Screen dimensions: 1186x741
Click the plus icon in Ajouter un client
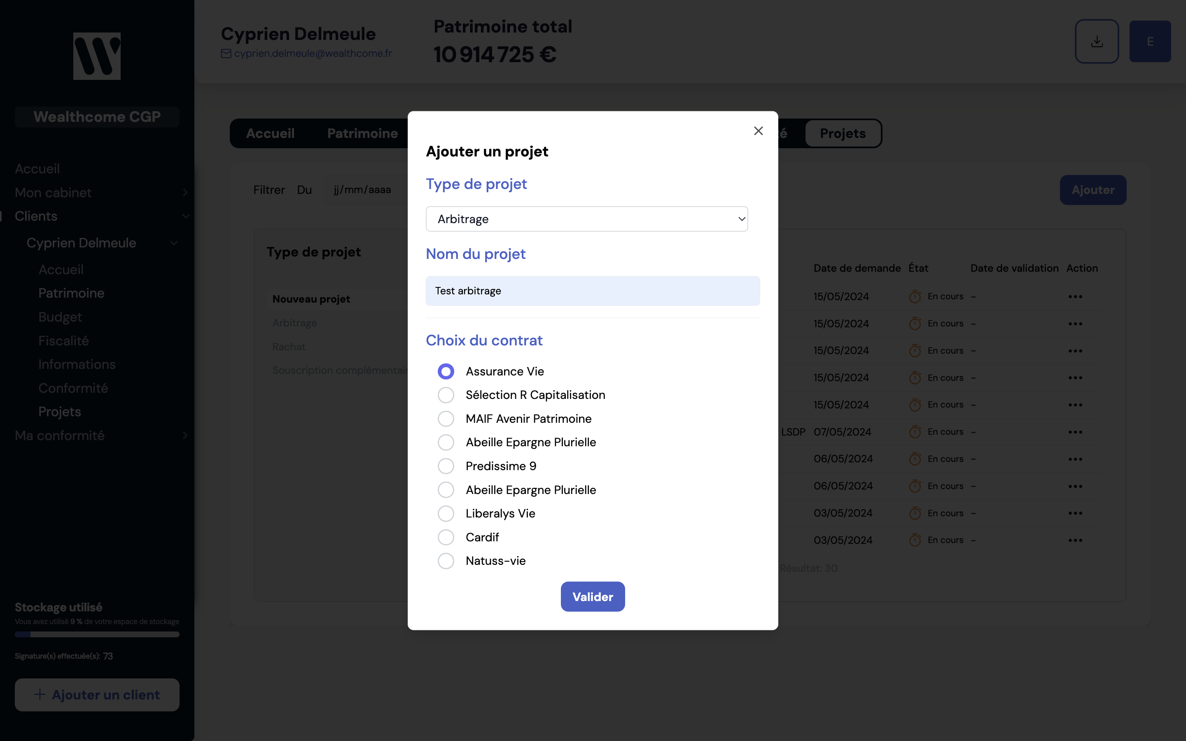[x=40, y=694]
